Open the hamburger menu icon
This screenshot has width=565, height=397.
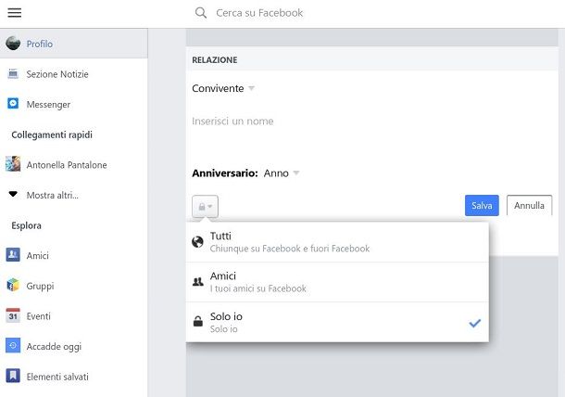(15, 13)
